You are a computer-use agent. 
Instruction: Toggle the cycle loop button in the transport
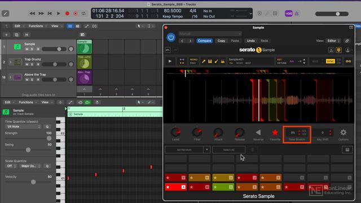83,14
